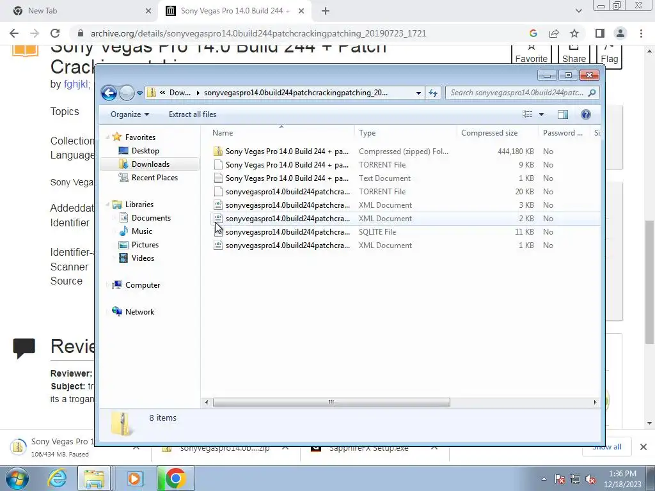This screenshot has width=655, height=491.
Task: Close the Sony Vegas Pro browser tab
Action: point(301,11)
